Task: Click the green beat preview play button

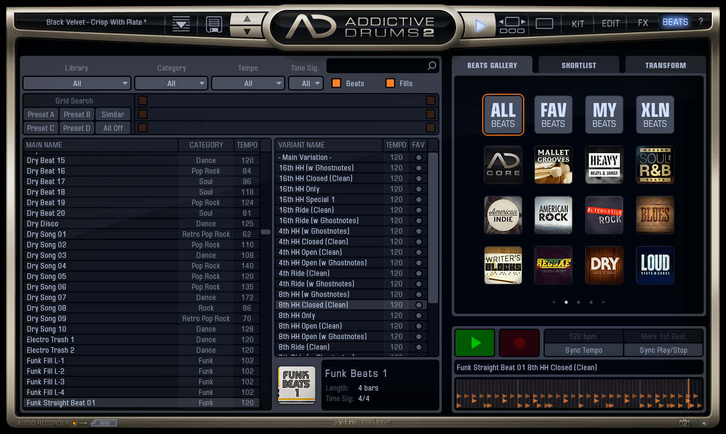Action: tap(475, 343)
